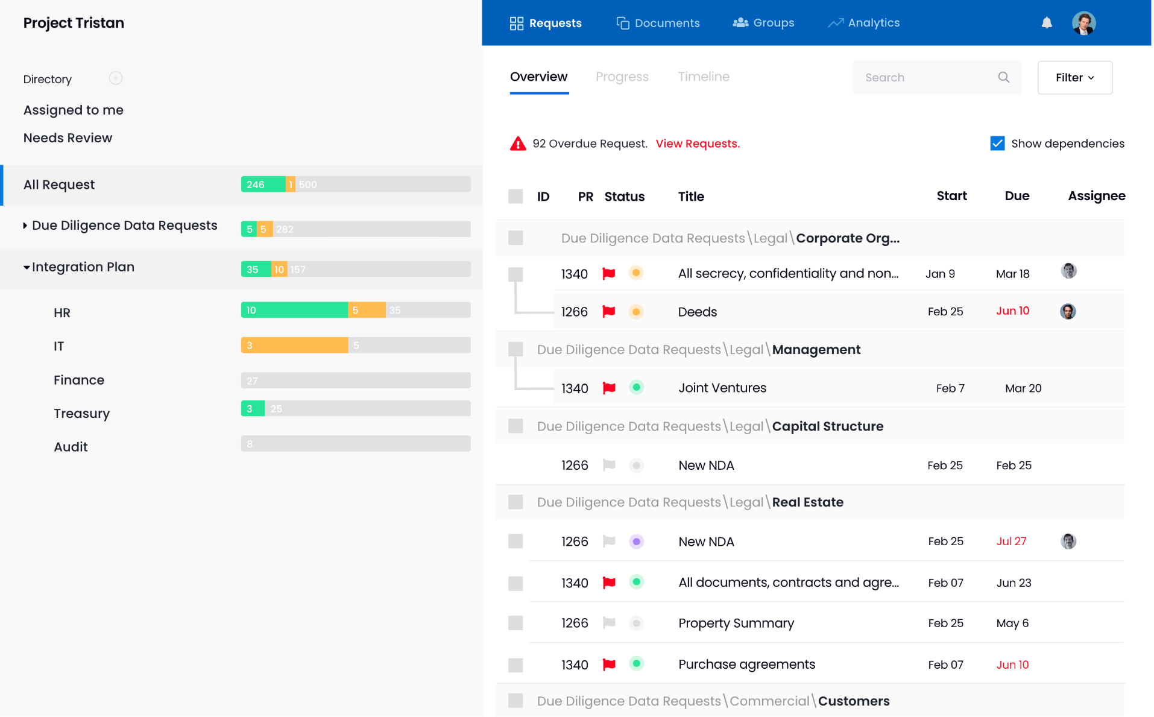Uncheck Show dependencies
This screenshot has width=1154, height=717.
point(997,143)
